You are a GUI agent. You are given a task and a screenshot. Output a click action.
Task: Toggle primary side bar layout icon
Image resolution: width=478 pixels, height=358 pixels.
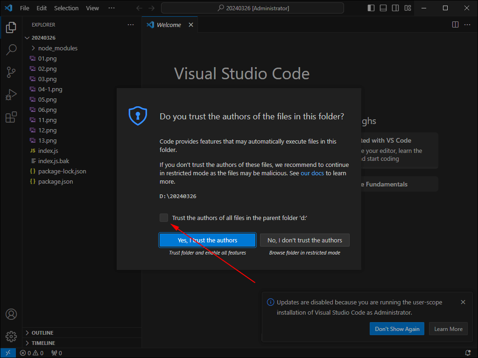click(371, 8)
